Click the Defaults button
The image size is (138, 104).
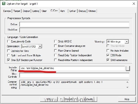tap(88, 99)
